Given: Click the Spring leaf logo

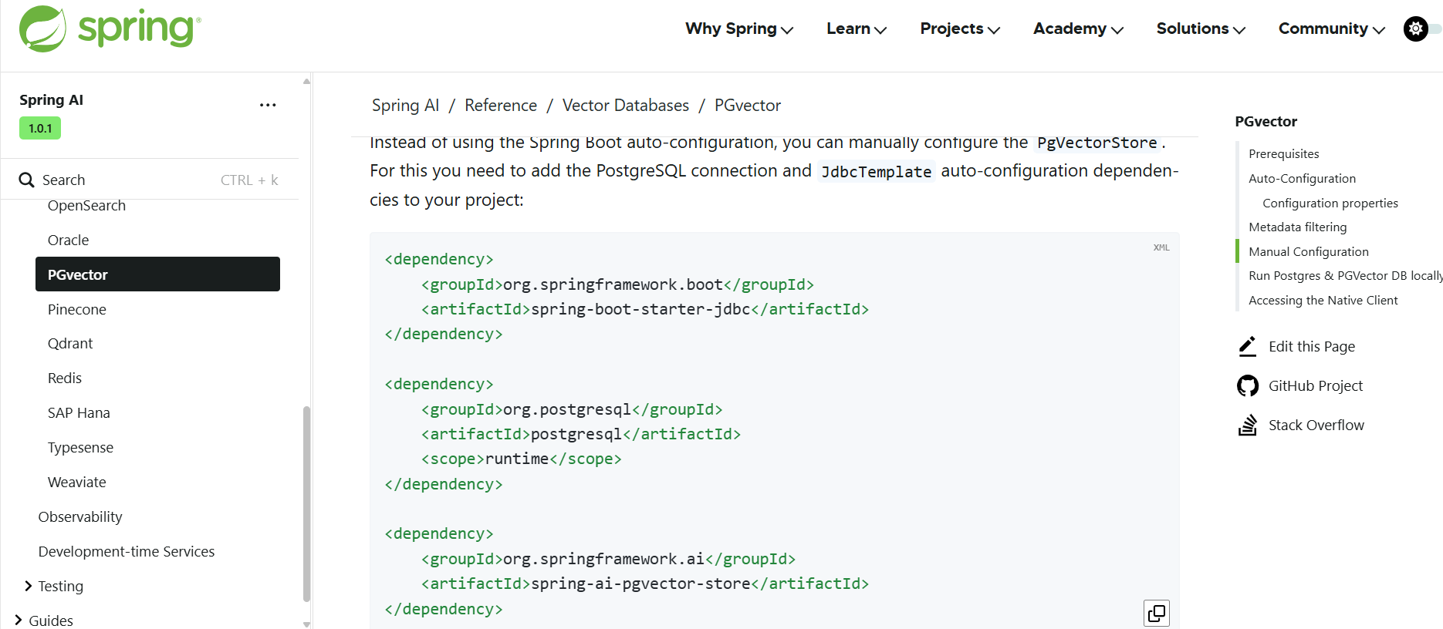Looking at the screenshot, I should click(43, 29).
